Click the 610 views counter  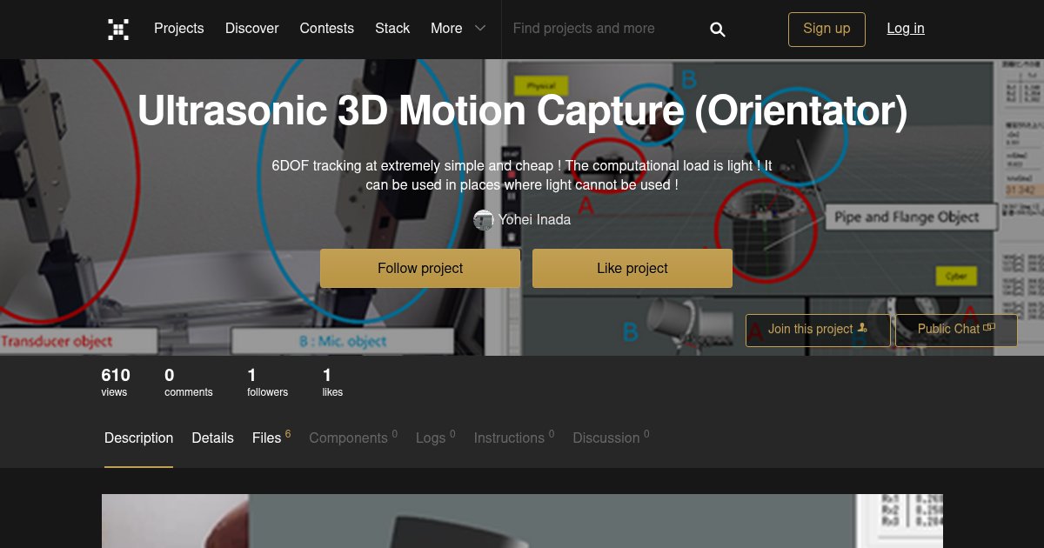click(x=116, y=382)
